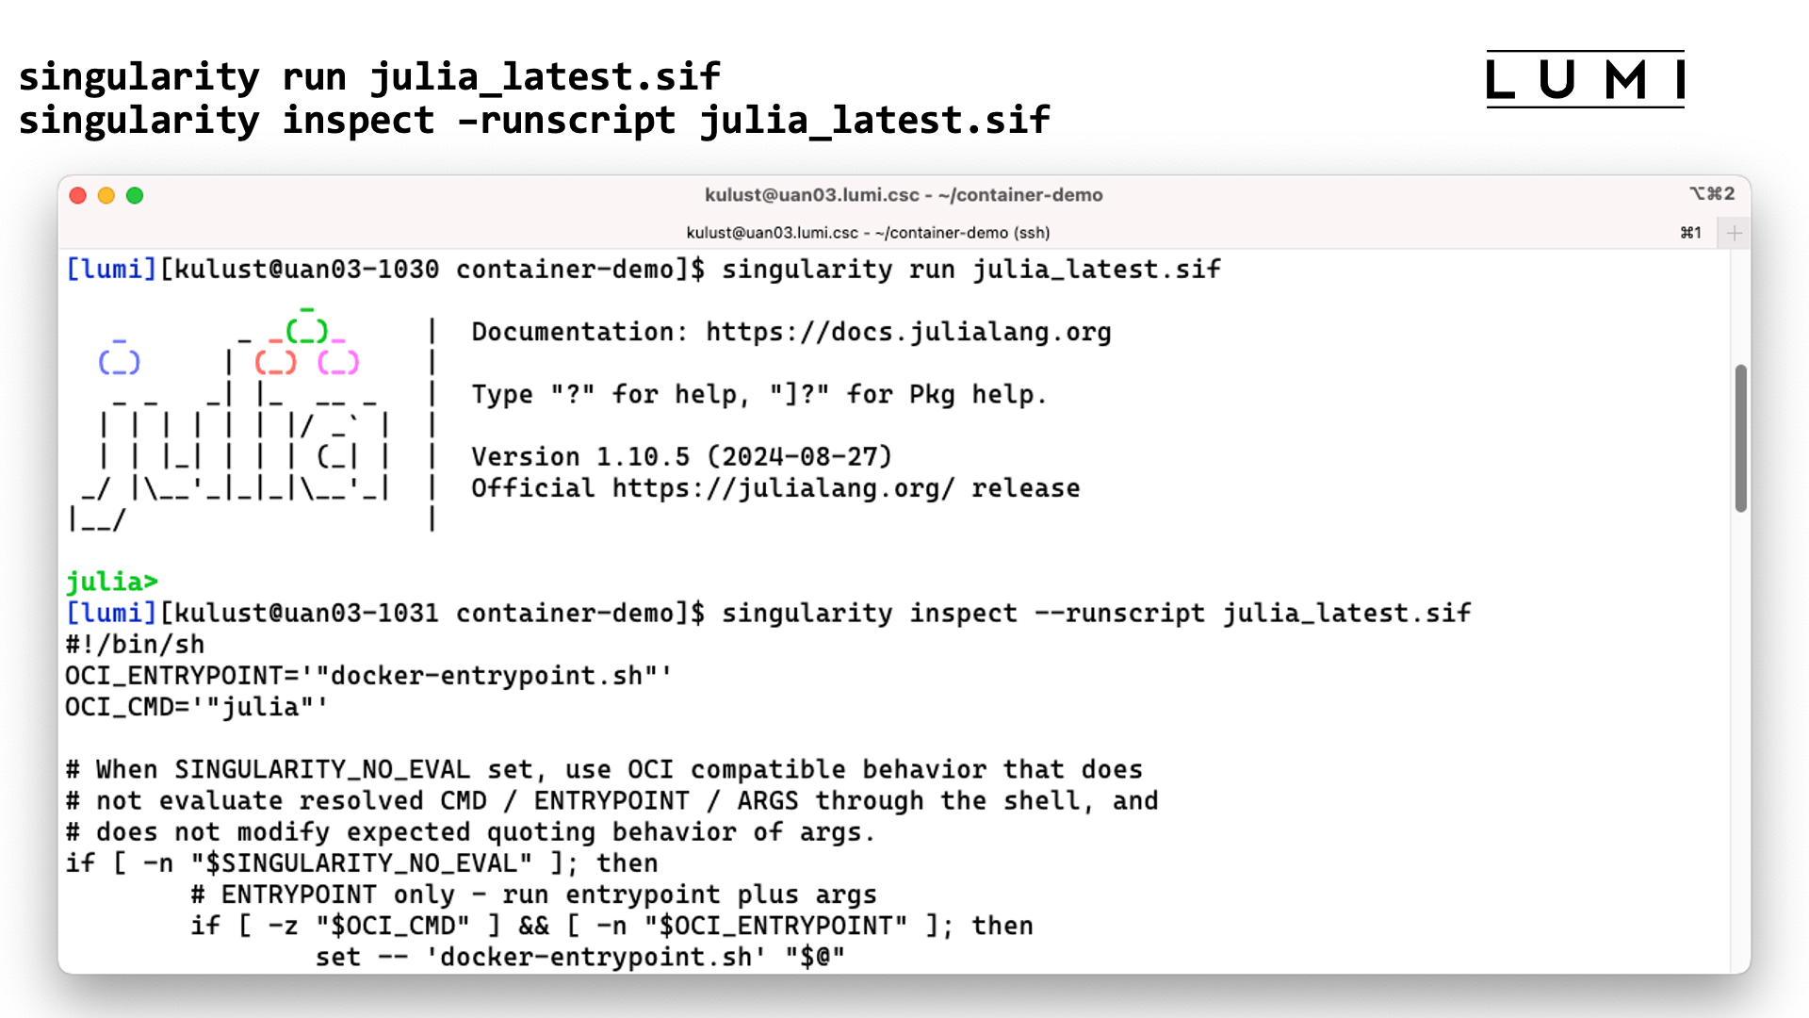Screen dimensions: 1809x1018
Task: Click the terminal's singularity run command line
Action: 970,270
